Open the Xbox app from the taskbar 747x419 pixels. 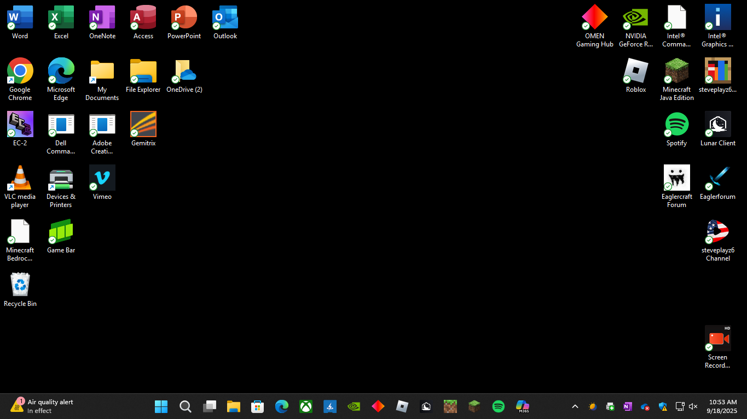click(x=306, y=406)
